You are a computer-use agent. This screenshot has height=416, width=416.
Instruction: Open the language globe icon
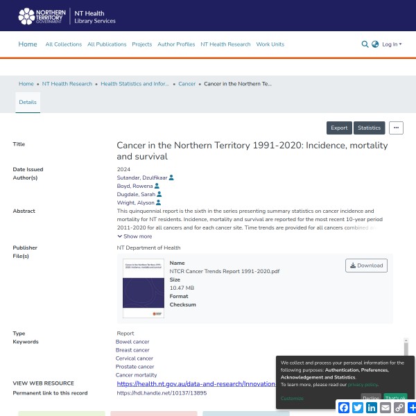(375, 44)
